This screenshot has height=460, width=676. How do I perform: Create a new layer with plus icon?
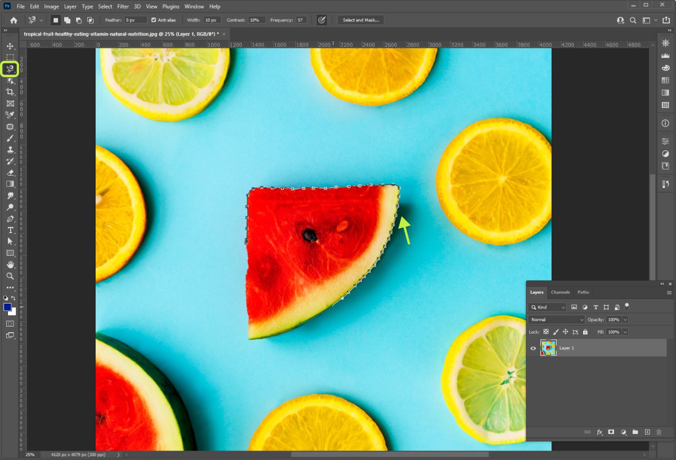click(x=647, y=432)
